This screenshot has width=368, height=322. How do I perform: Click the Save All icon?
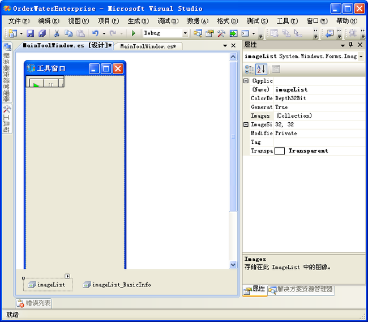(42, 33)
